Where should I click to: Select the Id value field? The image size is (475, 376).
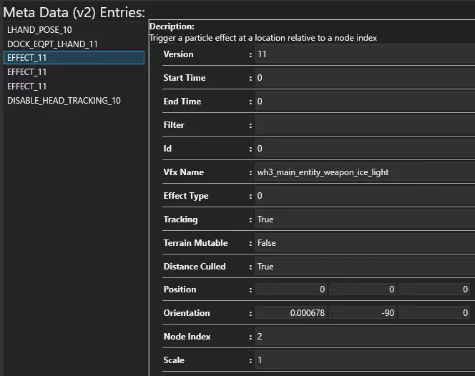364,149
